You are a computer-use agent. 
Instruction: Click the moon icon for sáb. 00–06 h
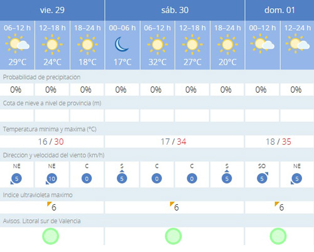pyautogui.click(x=122, y=45)
